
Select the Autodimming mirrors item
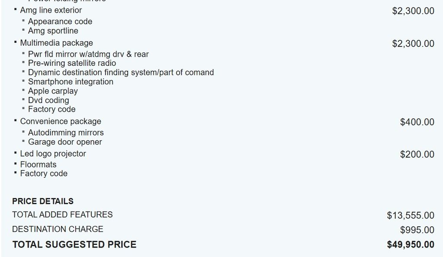(66, 132)
